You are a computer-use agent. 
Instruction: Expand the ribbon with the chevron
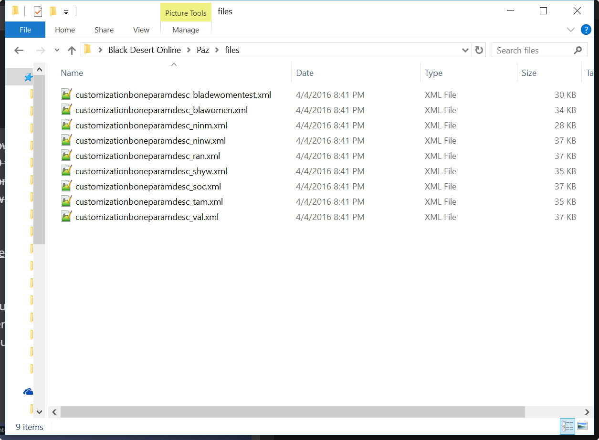(x=570, y=30)
